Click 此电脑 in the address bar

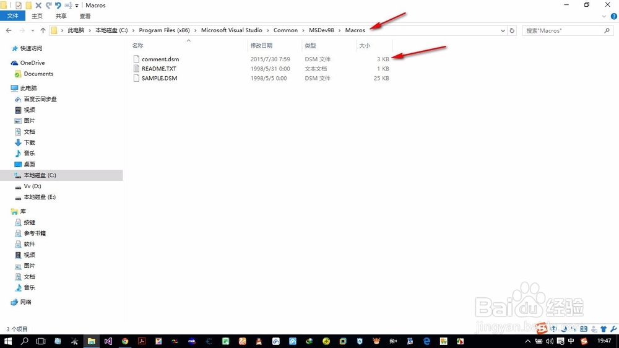(76, 30)
